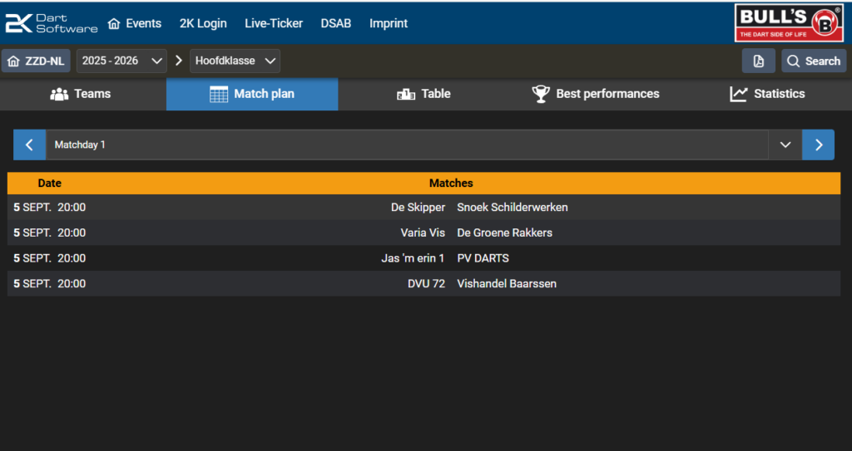Go to next matchday arrow
The height and width of the screenshot is (451, 852).
click(x=819, y=145)
